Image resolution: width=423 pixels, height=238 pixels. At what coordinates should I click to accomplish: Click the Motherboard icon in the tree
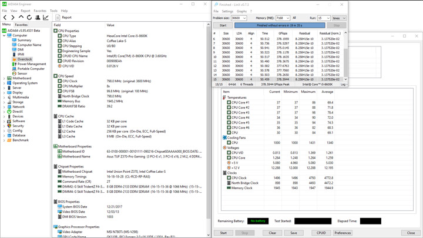[9, 78]
